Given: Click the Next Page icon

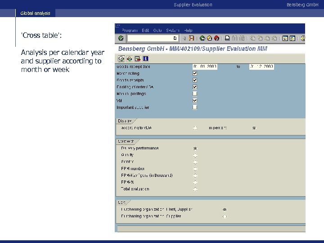Looking at the screenshot, I should 267,38.
